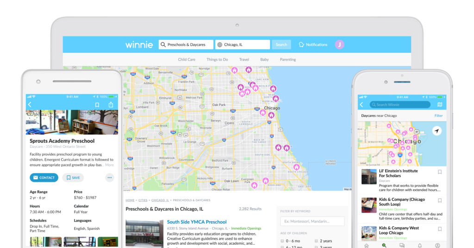Tap Kids & Company West Loop thumbnail
Viewport: 474px width, 248px height.
click(369, 234)
